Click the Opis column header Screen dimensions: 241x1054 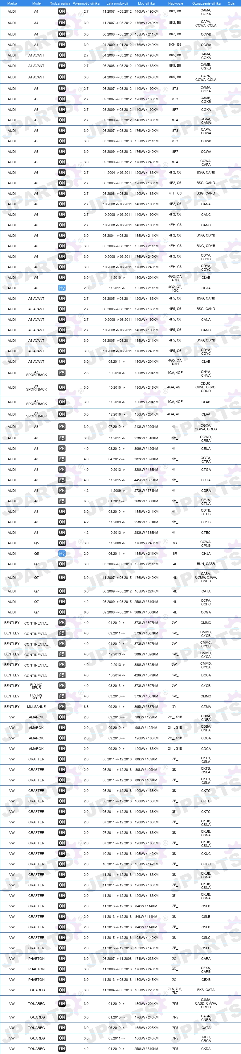[x=231, y=3]
